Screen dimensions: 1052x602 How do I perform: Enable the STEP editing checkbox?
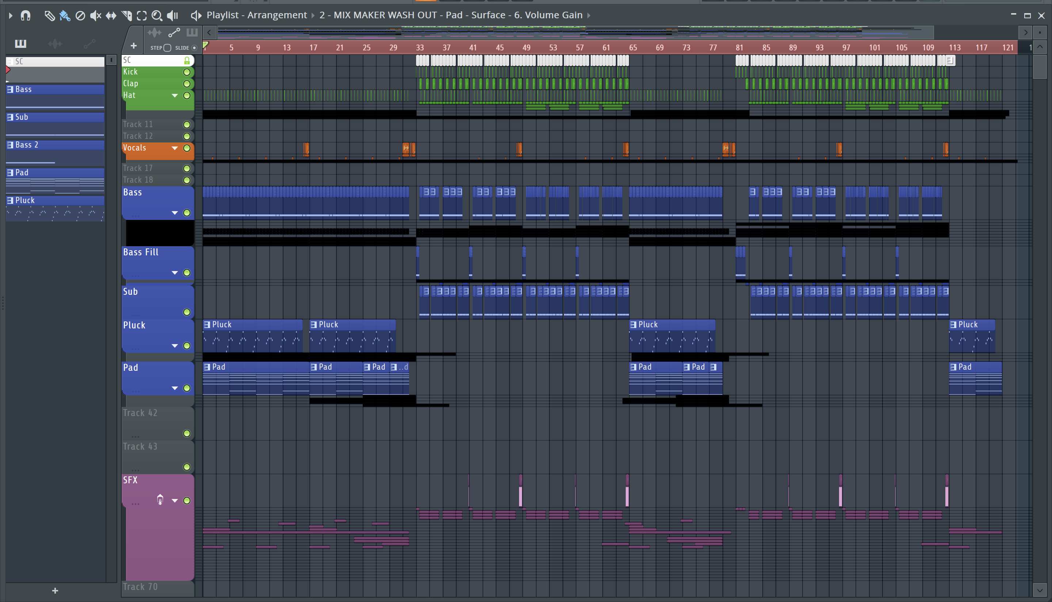(x=167, y=48)
